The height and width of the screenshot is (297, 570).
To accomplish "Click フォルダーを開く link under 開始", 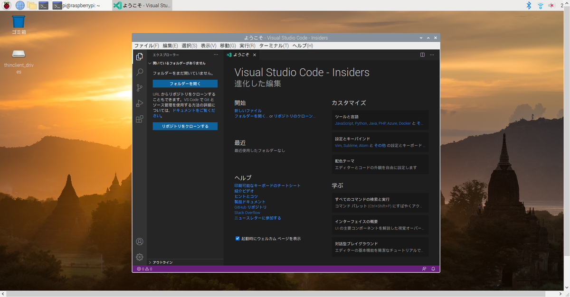I will 251,116.
